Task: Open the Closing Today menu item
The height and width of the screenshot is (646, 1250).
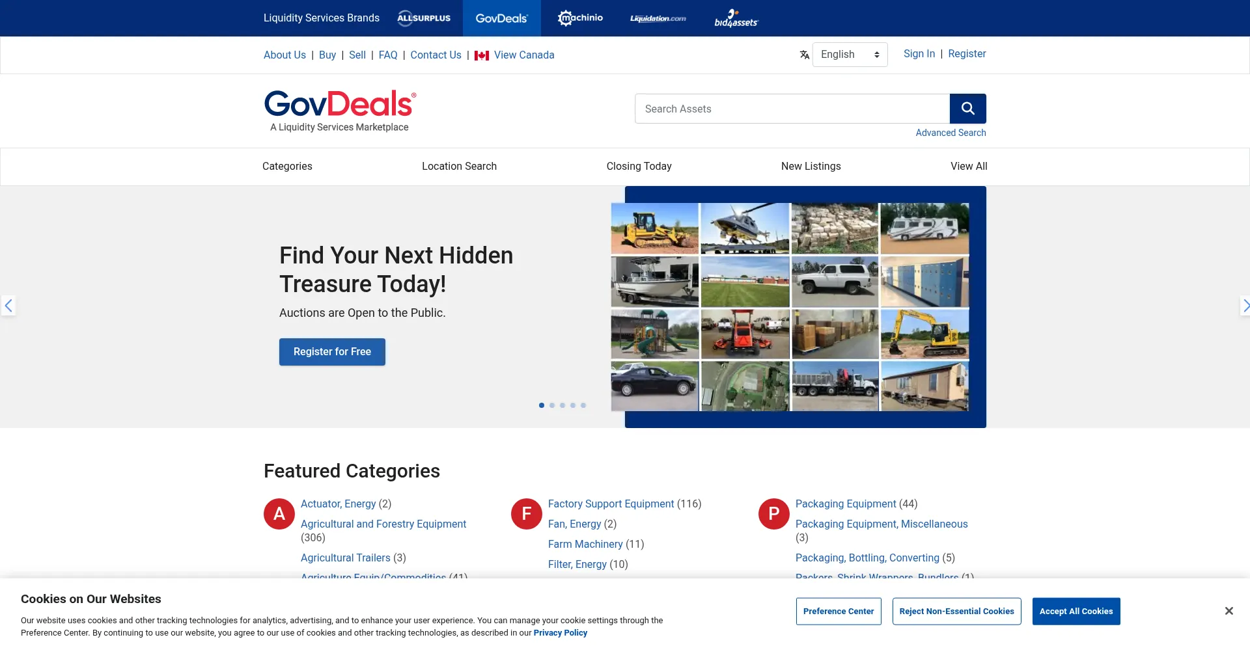Action: (x=639, y=167)
